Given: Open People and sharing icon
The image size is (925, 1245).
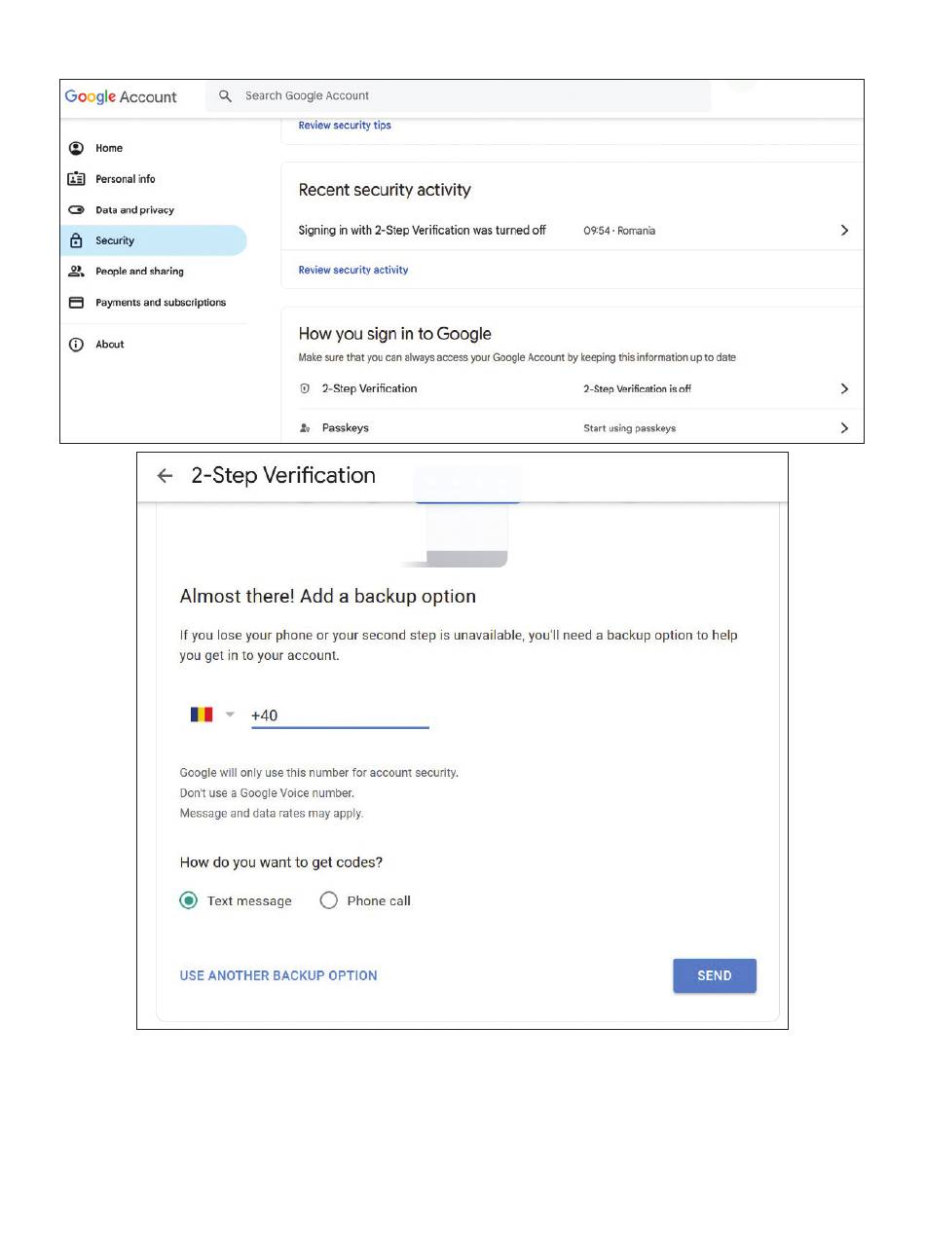Looking at the screenshot, I should coord(76,272).
